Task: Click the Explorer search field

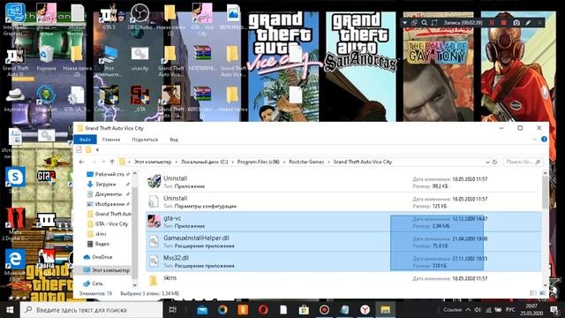Action: (523, 163)
